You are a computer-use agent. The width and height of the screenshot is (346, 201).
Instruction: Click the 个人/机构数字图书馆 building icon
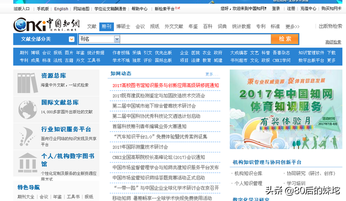coord(27,163)
